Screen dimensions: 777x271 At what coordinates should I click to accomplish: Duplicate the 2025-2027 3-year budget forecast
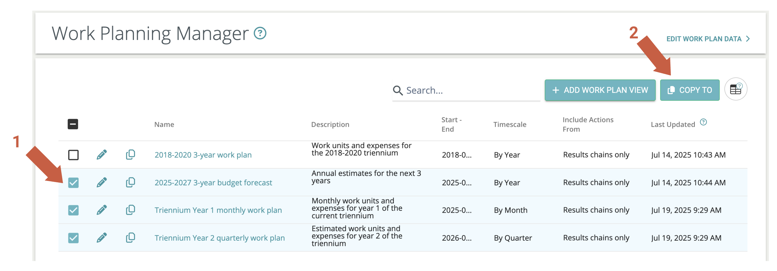(130, 182)
